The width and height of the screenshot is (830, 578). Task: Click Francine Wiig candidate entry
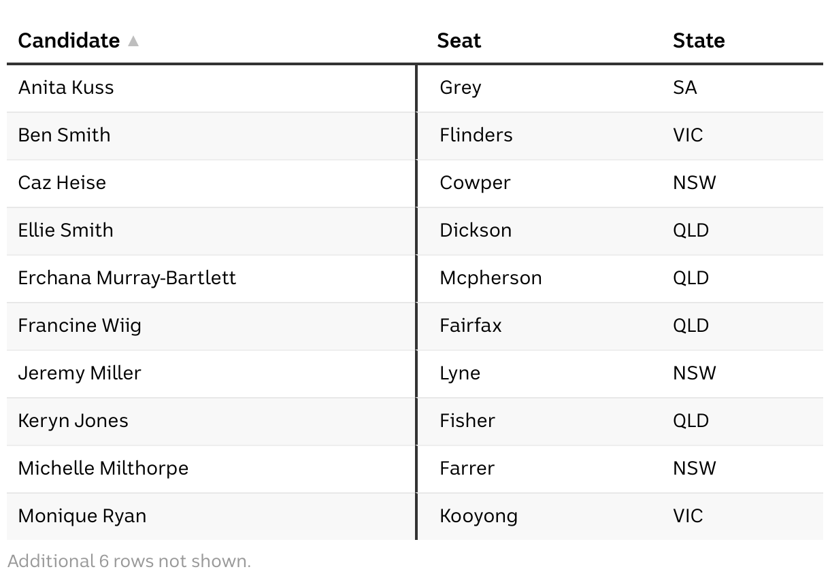click(80, 326)
